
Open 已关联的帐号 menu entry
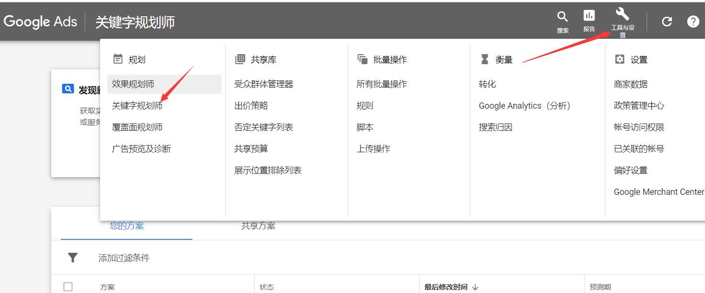639,149
